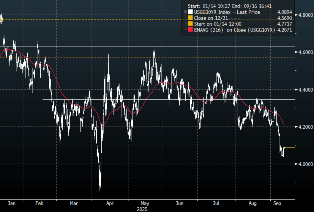
Task: Click red swatch for EMAVG (216)
Action: pos(190,29)
